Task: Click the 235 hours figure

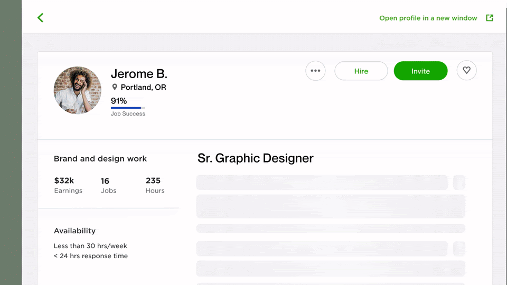Action: point(153,180)
